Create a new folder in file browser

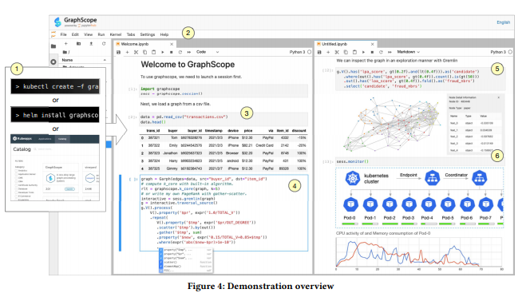tap(78, 44)
